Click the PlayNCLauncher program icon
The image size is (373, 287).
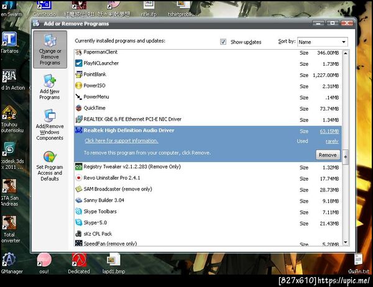(x=78, y=63)
